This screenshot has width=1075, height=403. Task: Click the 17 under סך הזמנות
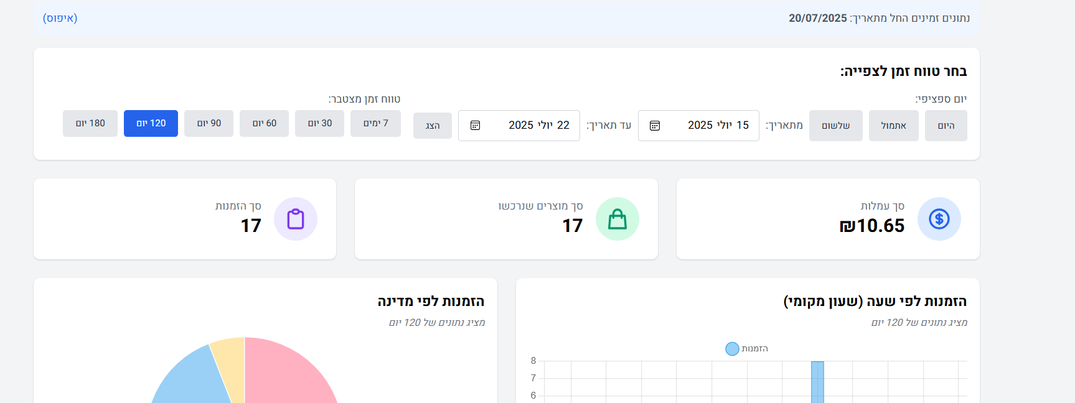(251, 226)
